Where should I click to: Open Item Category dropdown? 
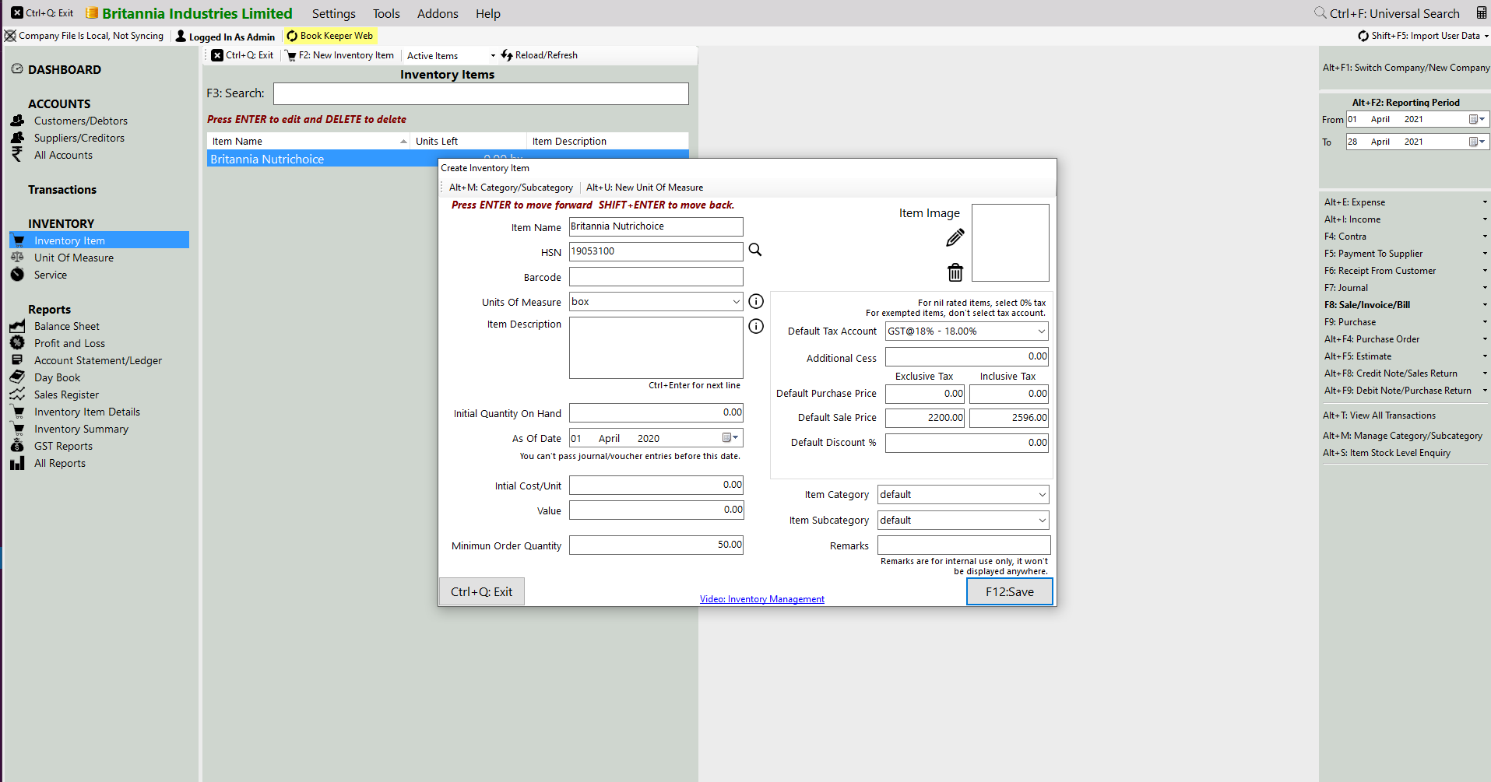click(x=1042, y=495)
